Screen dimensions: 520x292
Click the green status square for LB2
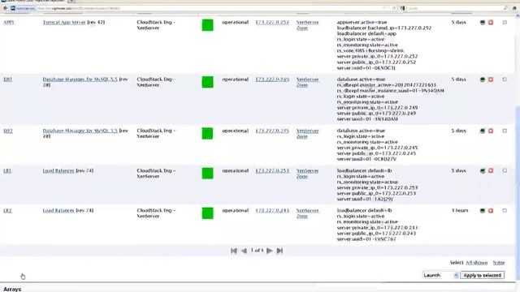[208, 213]
